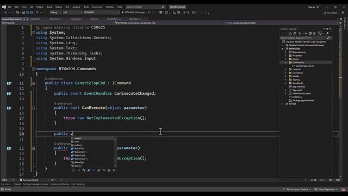Open the Debug menu

[59, 7]
